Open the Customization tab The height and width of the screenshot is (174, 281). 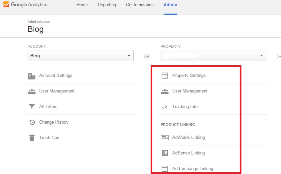point(140,5)
